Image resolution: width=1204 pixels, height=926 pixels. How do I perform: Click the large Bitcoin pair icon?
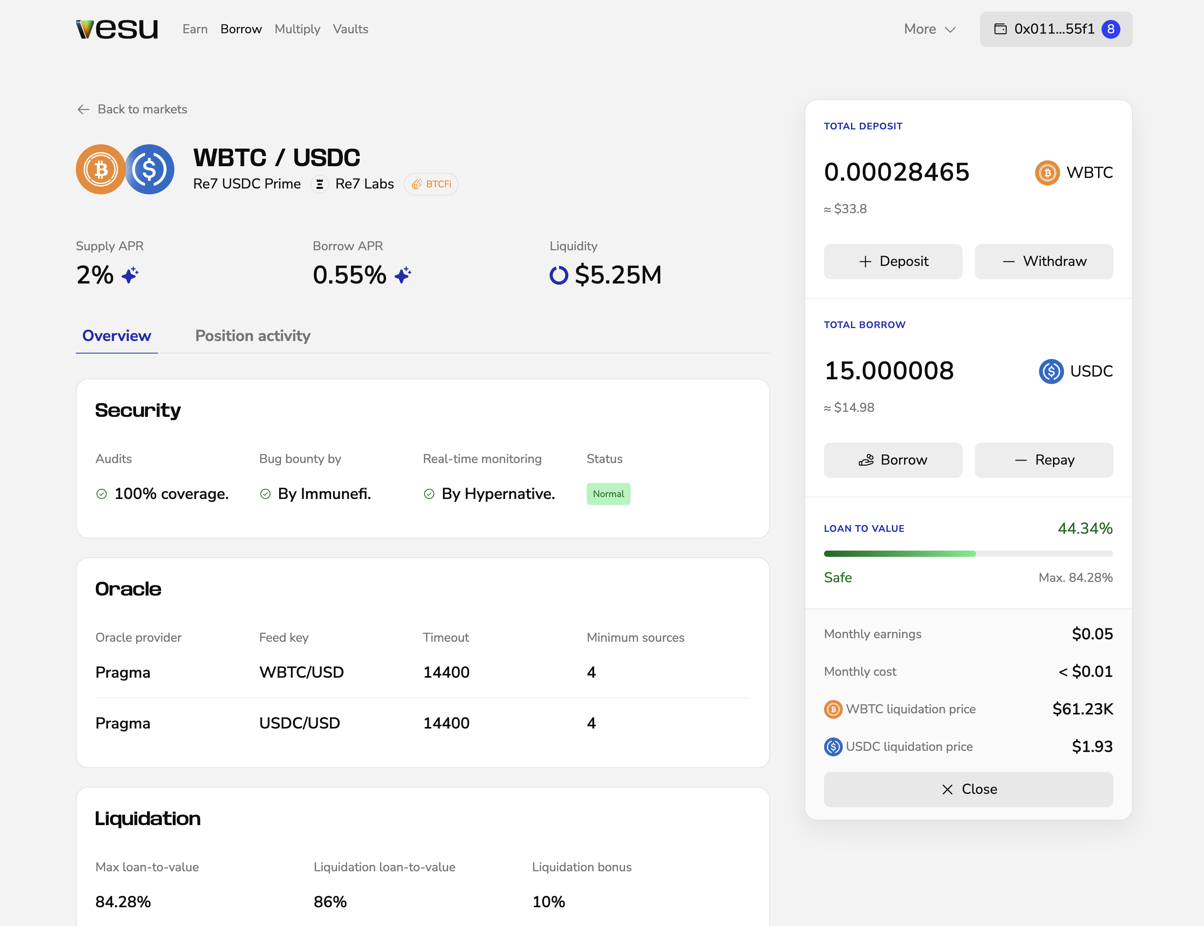100,169
